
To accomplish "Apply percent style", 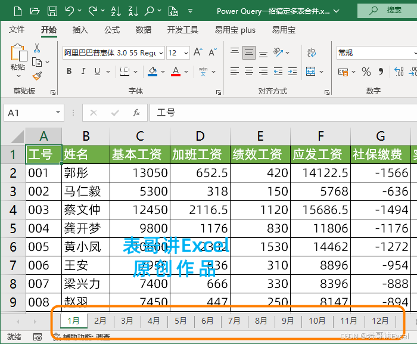I will click(x=366, y=72).
